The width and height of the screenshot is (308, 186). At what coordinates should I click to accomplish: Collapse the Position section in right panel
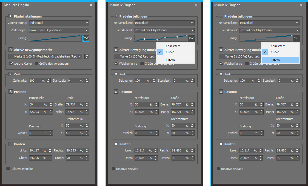(221, 92)
